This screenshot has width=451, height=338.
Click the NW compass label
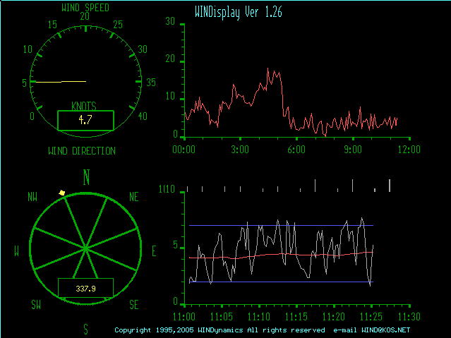(32, 197)
